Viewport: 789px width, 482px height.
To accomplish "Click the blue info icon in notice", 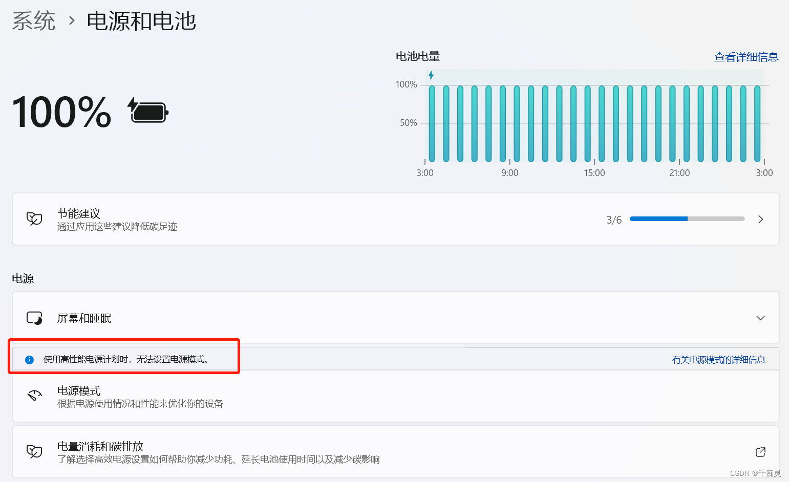I will pos(30,360).
